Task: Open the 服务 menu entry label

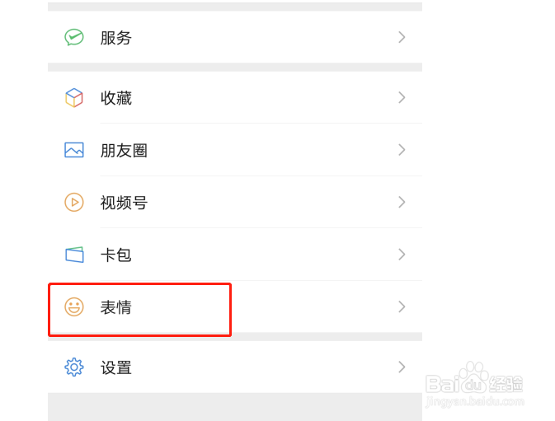Action: (x=116, y=38)
